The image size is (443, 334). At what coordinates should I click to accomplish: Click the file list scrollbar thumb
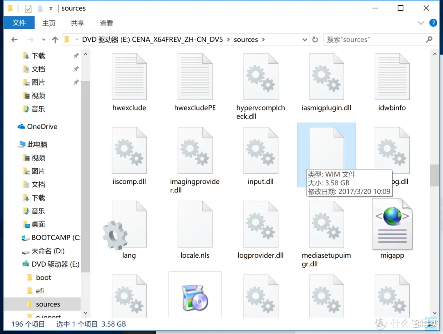click(434, 175)
